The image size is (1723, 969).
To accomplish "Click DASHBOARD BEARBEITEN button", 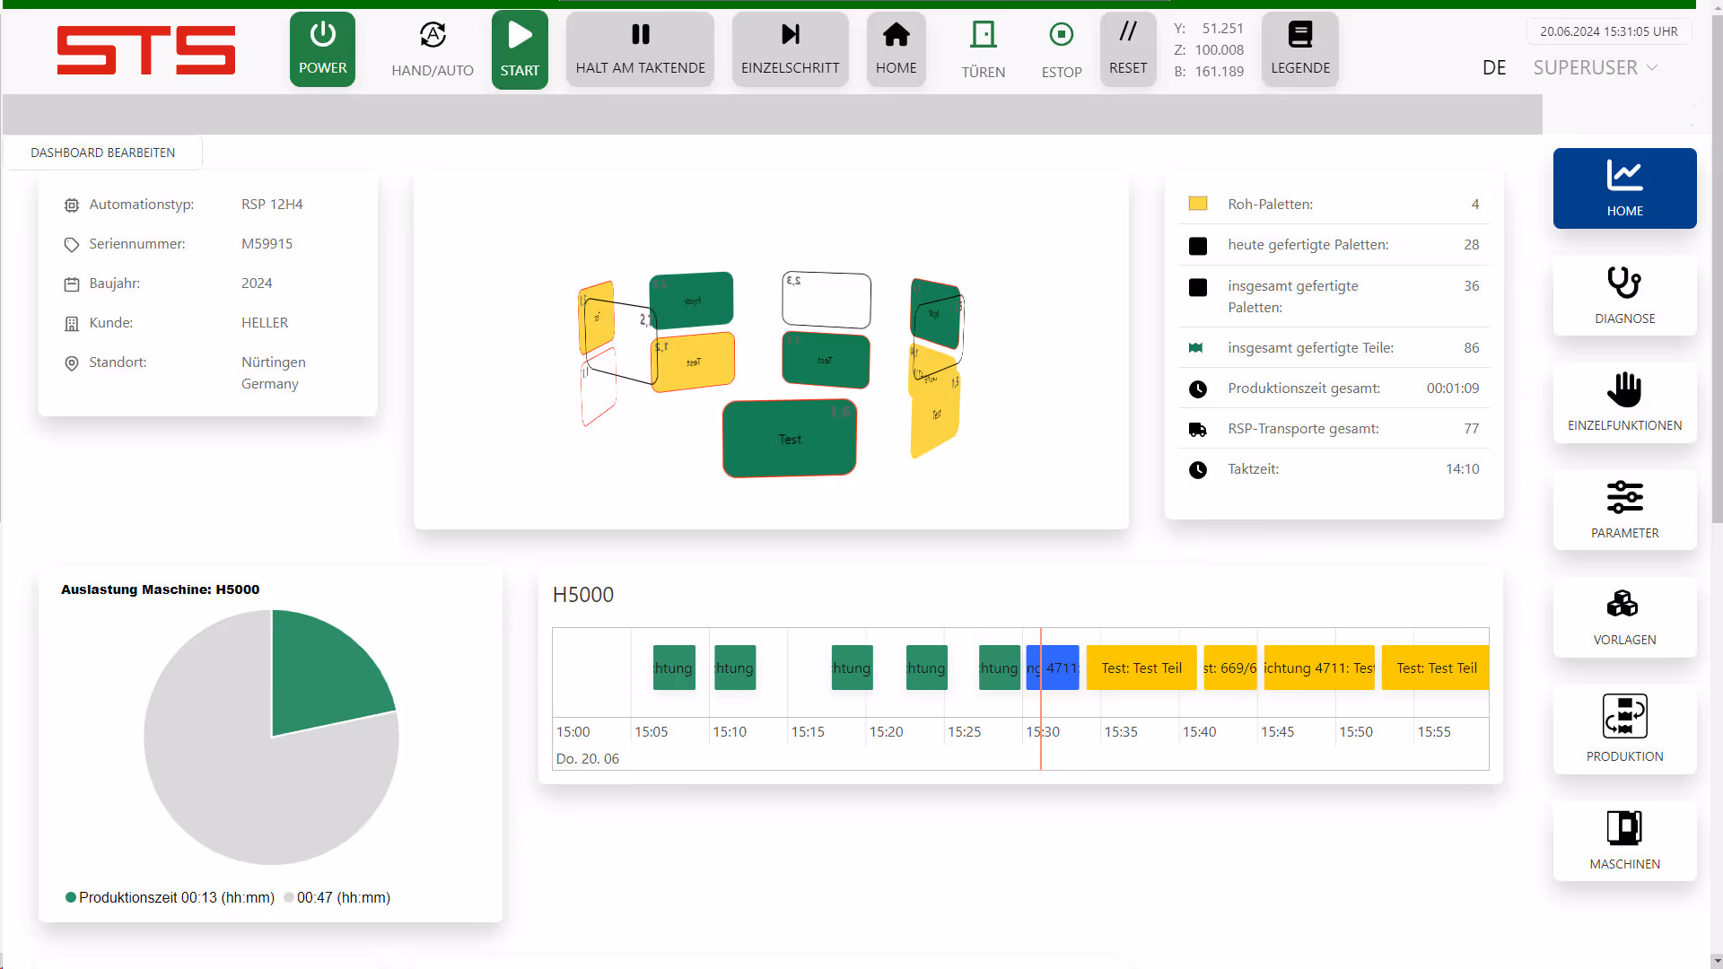I will click(x=103, y=153).
